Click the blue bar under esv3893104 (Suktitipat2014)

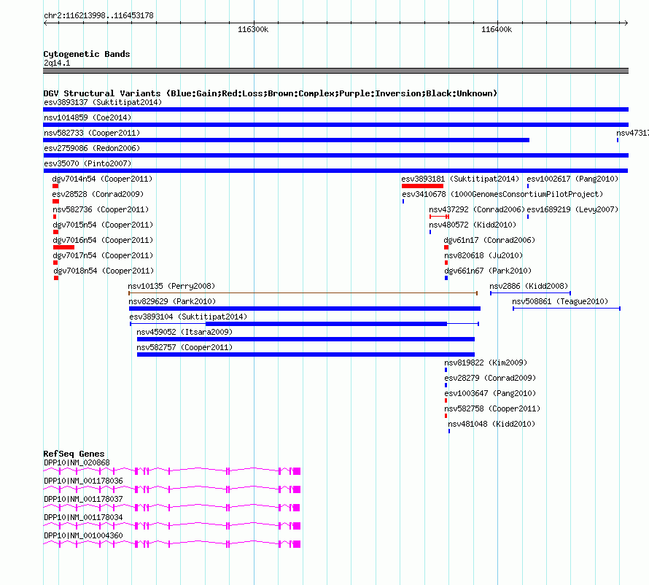[x=326, y=324]
